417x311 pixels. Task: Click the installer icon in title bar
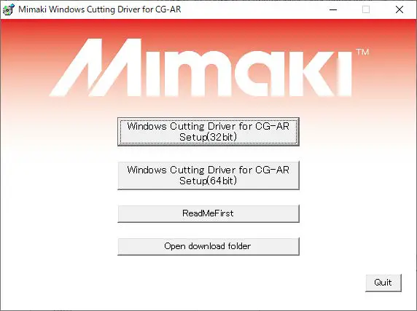click(8, 9)
